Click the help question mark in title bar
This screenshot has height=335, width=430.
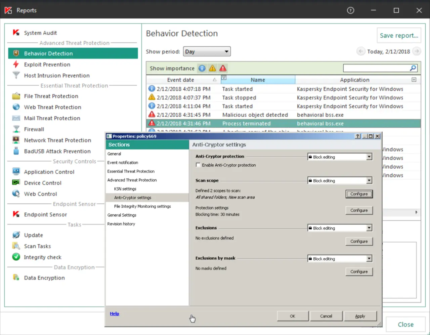tap(350, 10)
